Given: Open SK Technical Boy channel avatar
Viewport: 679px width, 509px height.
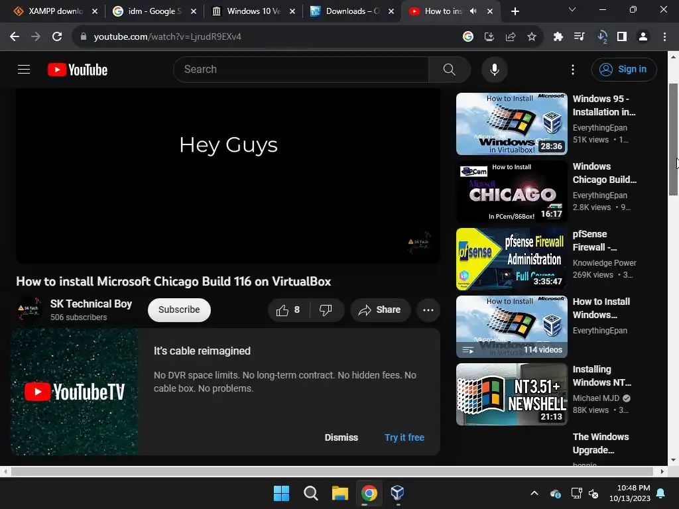Looking at the screenshot, I should (29, 309).
